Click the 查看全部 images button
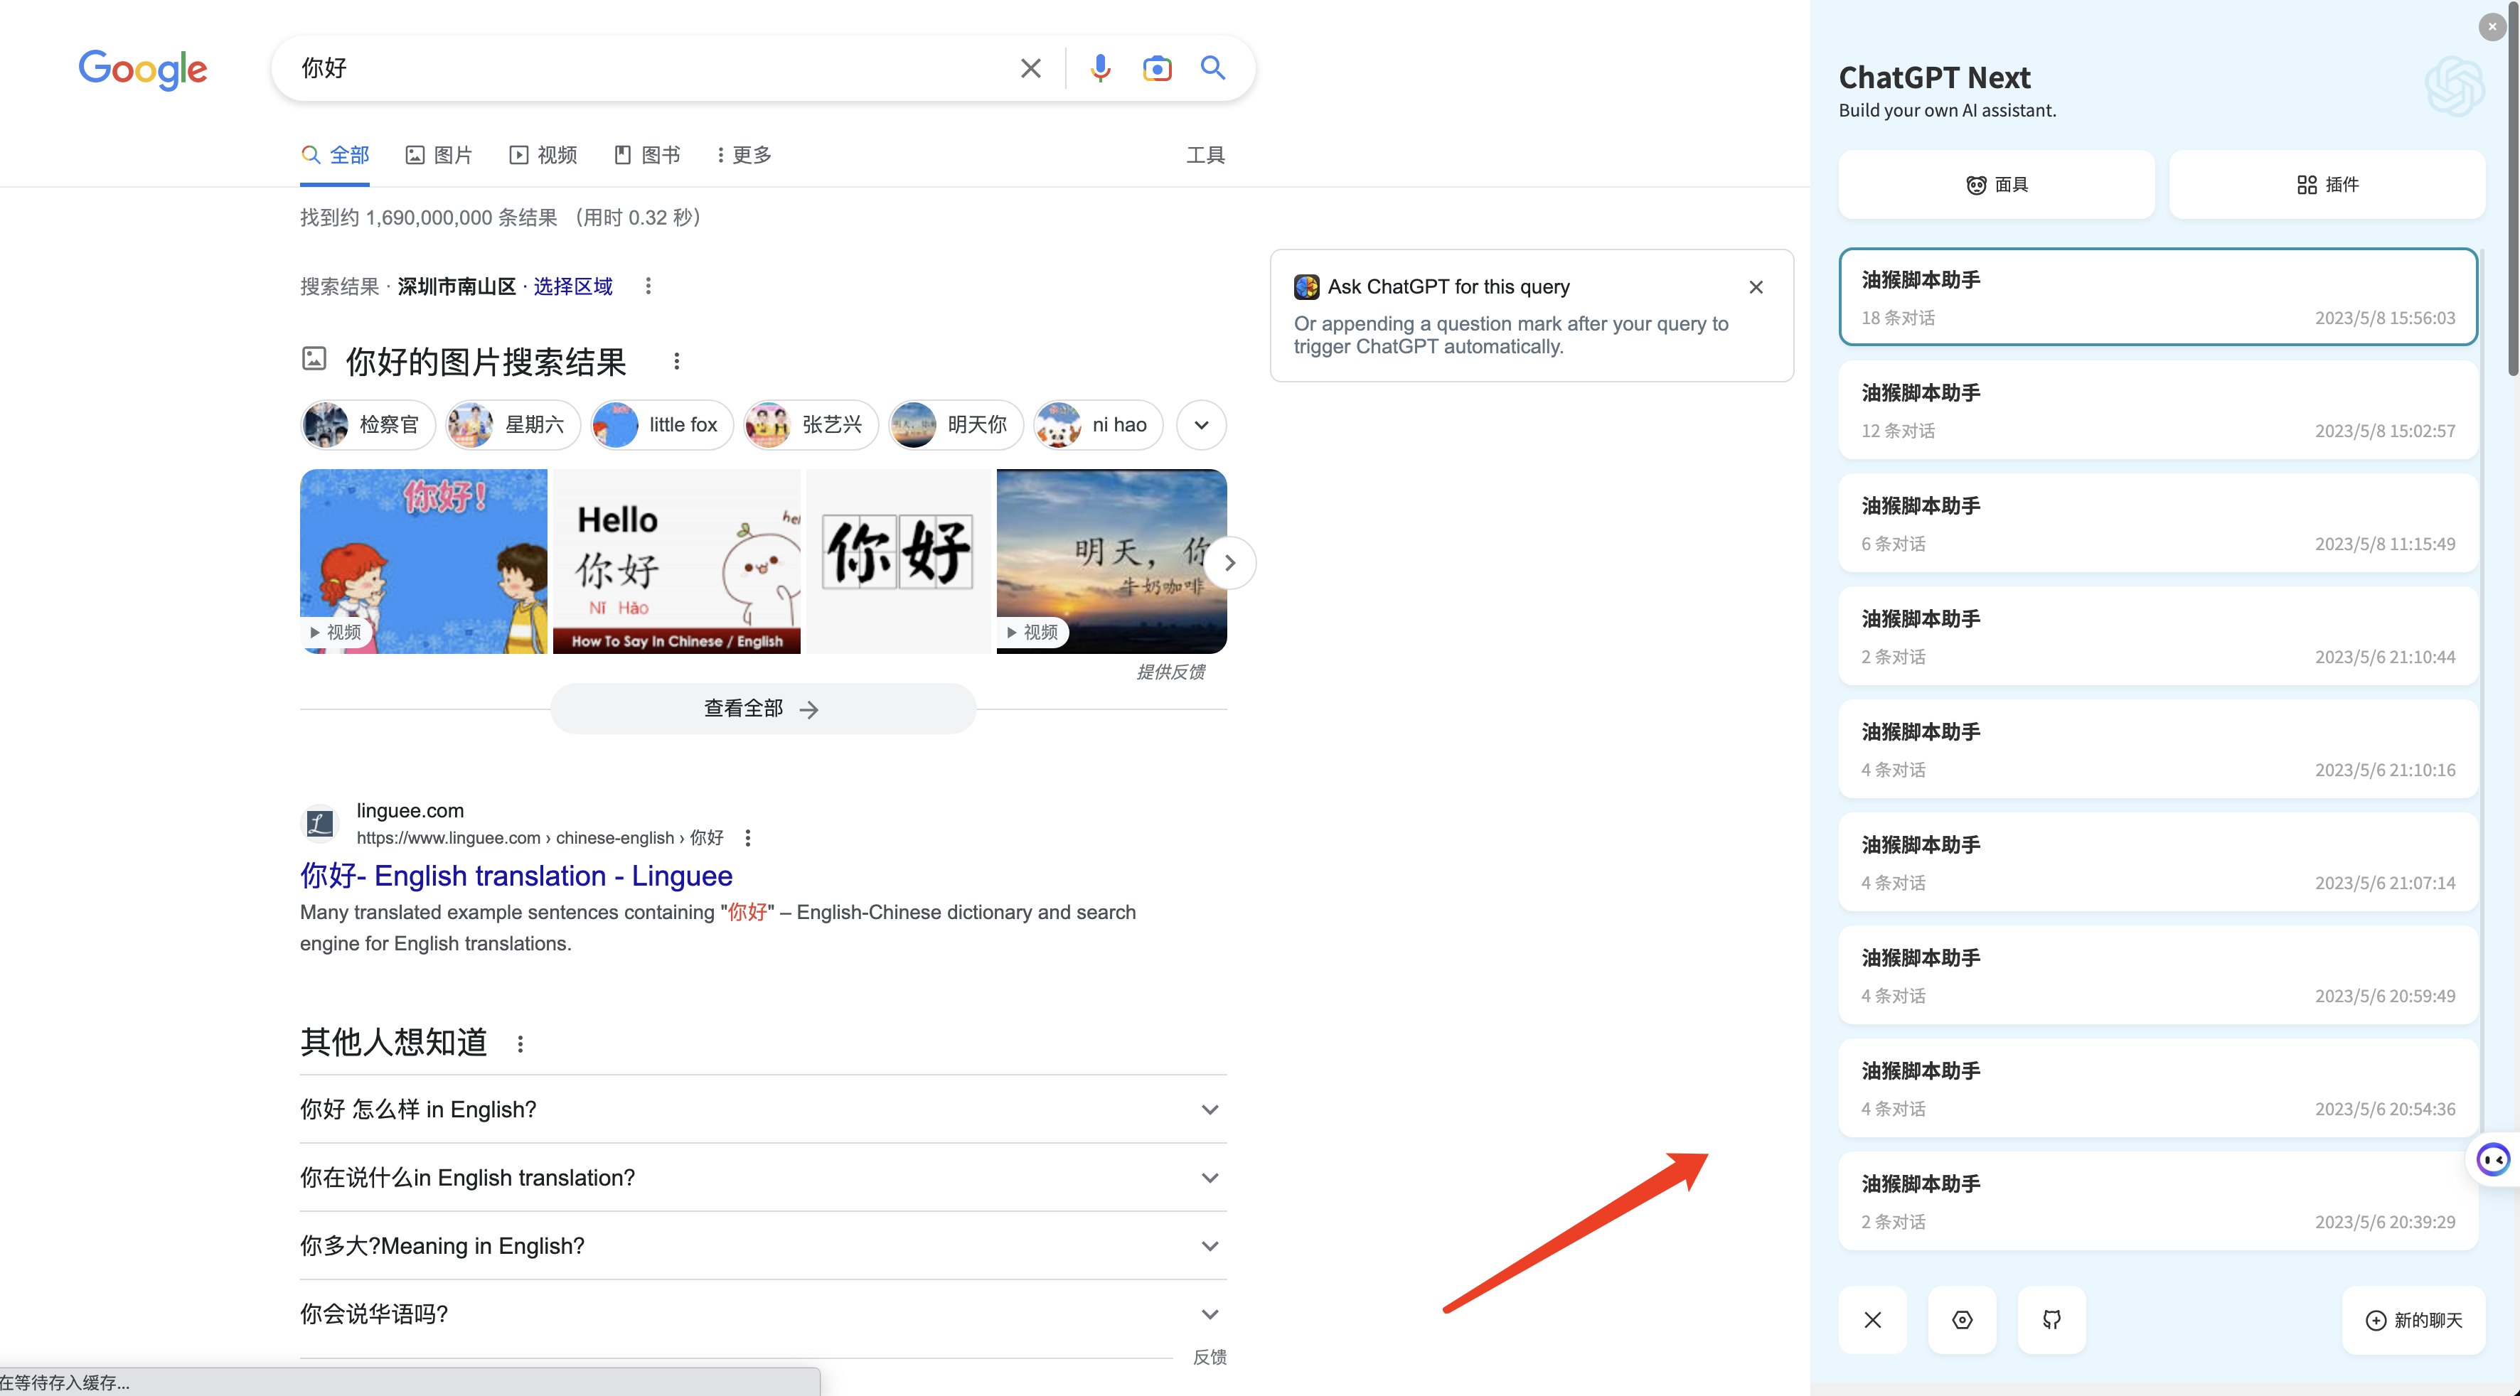This screenshot has width=2520, height=1396. tap(762, 709)
